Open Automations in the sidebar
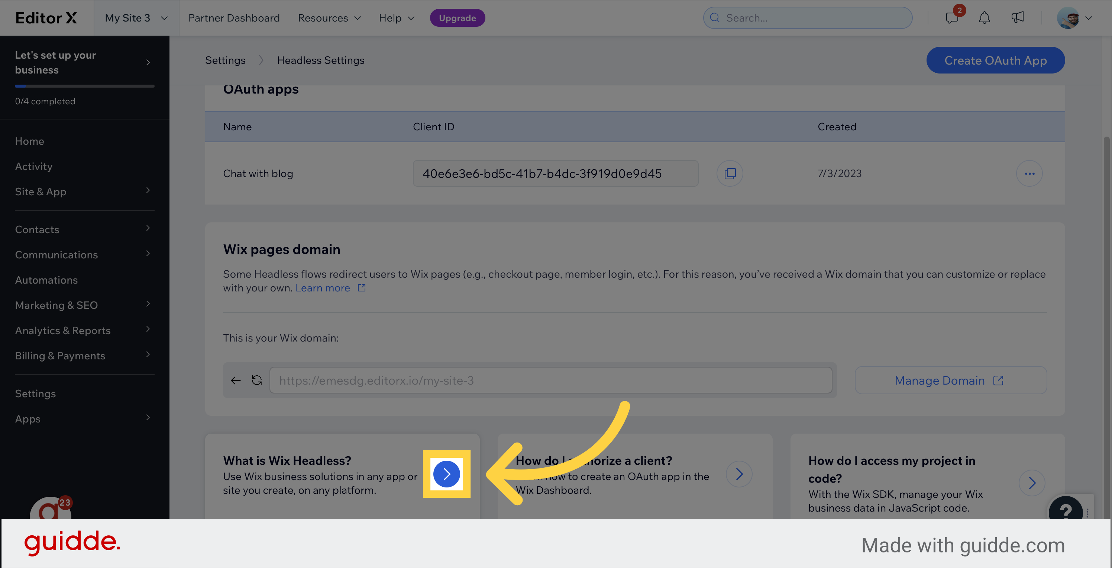 click(x=46, y=280)
